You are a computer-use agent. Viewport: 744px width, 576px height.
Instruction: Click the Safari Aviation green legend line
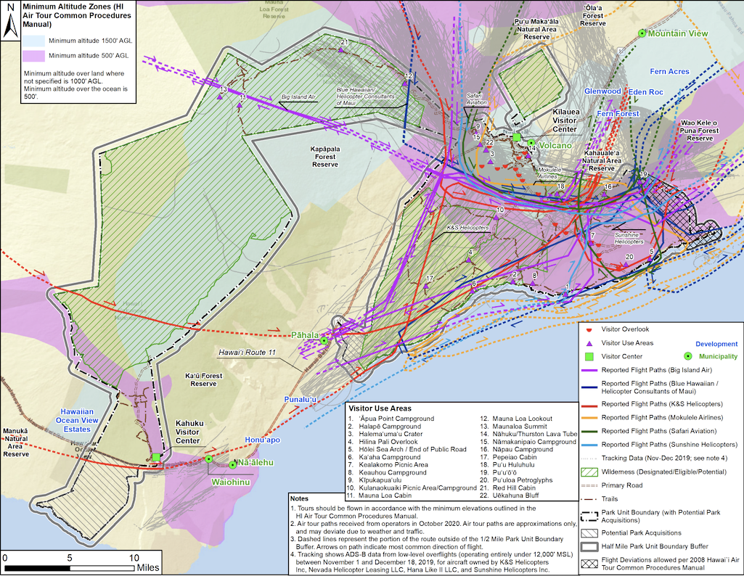589,432
